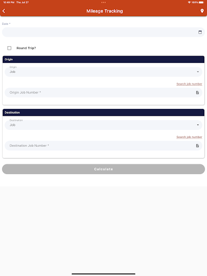Focus the Destination Job Number field
Screen dimensions: 207x276
pos(103,146)
